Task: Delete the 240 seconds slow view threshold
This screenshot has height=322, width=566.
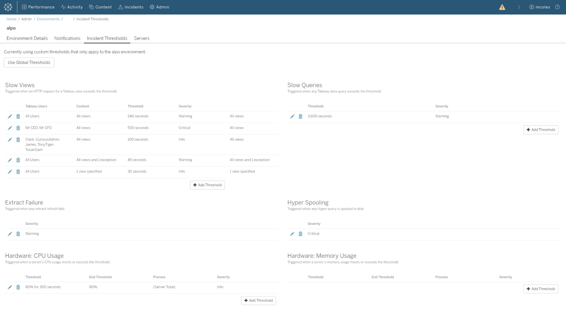Action: (x=18, y=116)
